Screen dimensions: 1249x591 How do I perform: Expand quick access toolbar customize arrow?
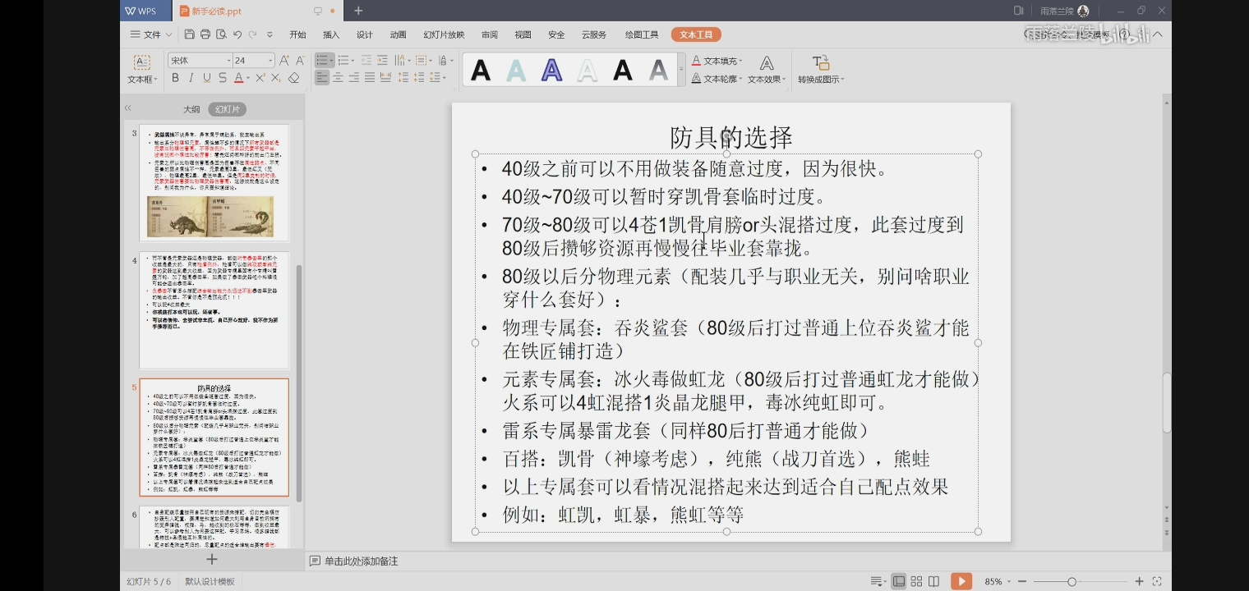pyautogui.click(x=270, y=34)
